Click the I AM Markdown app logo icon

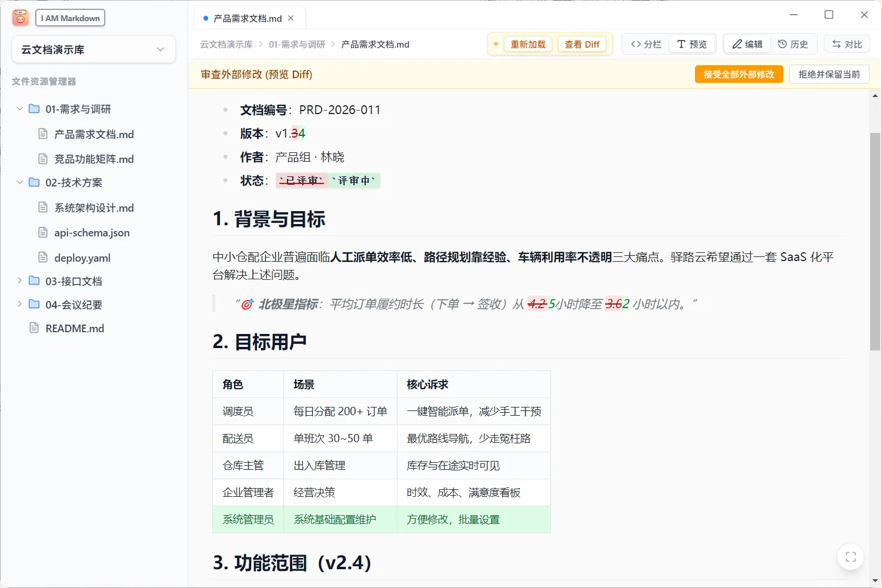[21, 18]
